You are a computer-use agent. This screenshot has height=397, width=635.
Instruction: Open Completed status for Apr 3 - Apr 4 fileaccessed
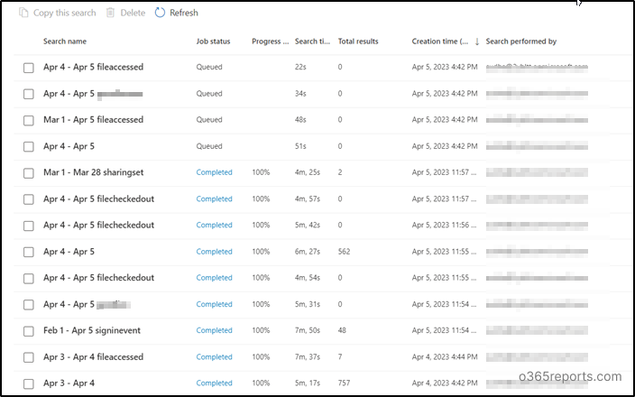215,357
